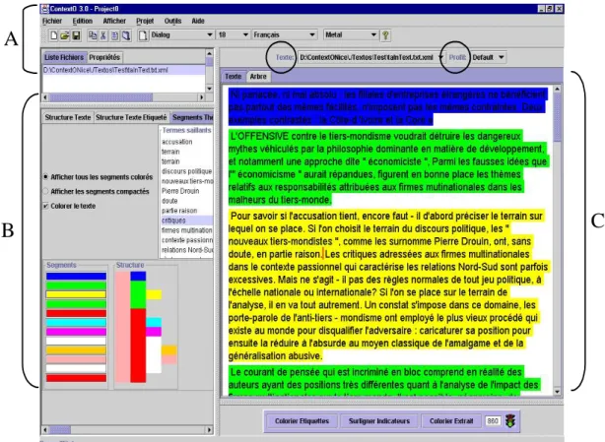This screenshot has width=605, height=442.
Task: Select the Texte tab above the text area
Action: 234,77
